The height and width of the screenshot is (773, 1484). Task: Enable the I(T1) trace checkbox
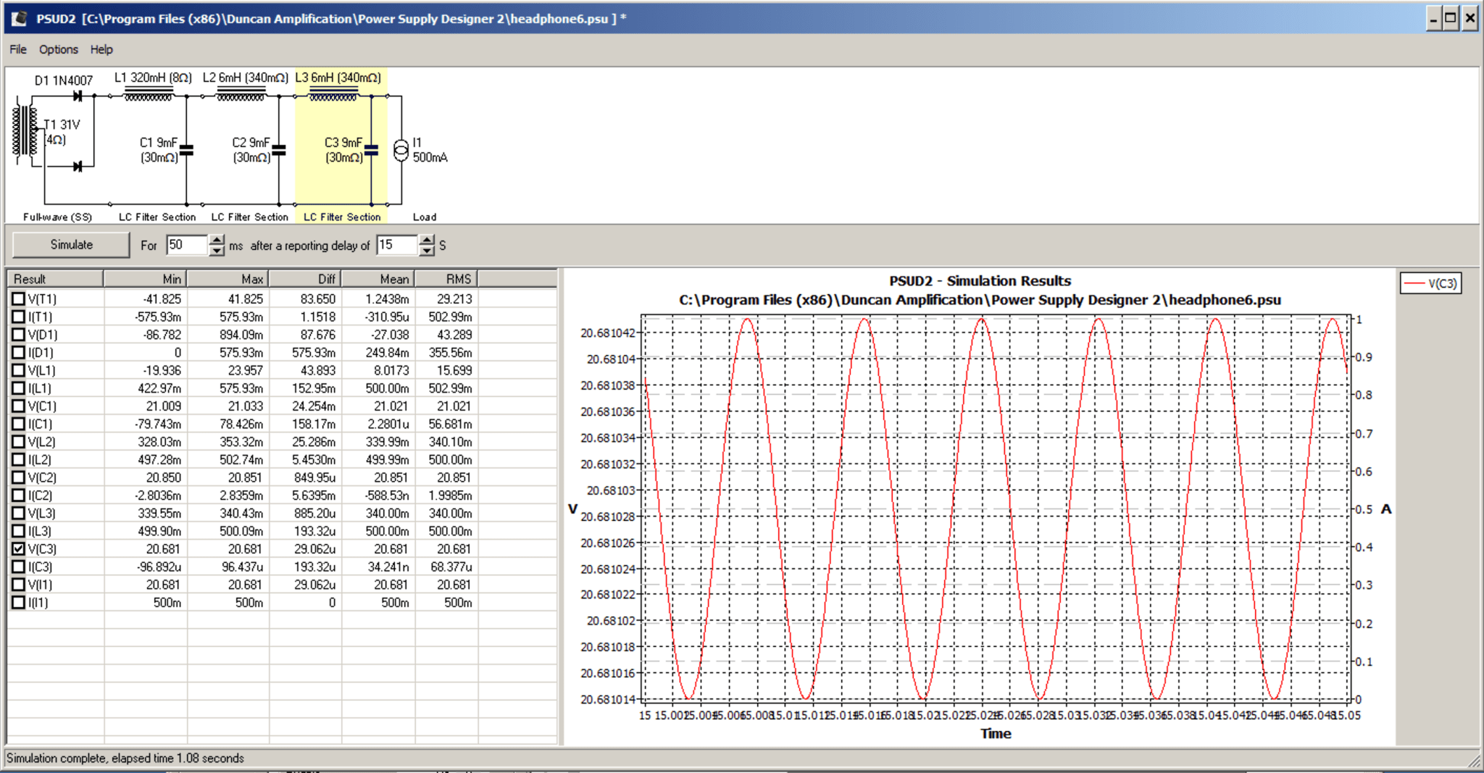[19, 317]
